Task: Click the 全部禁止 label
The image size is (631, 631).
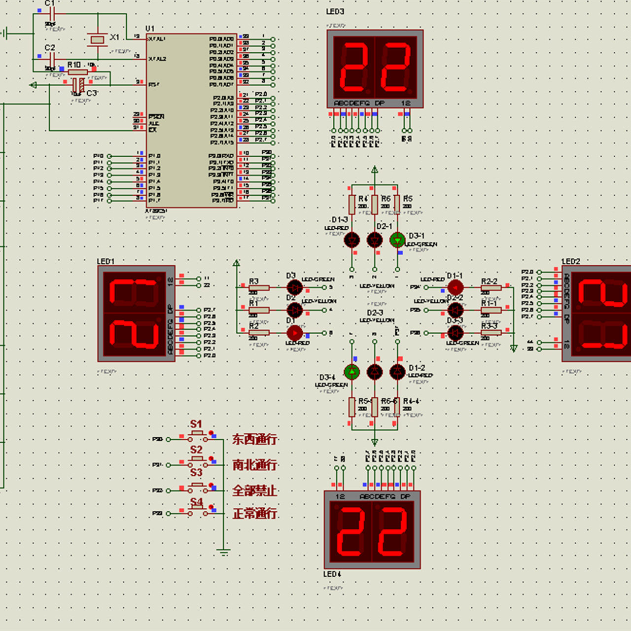Action: pos(255,491)
